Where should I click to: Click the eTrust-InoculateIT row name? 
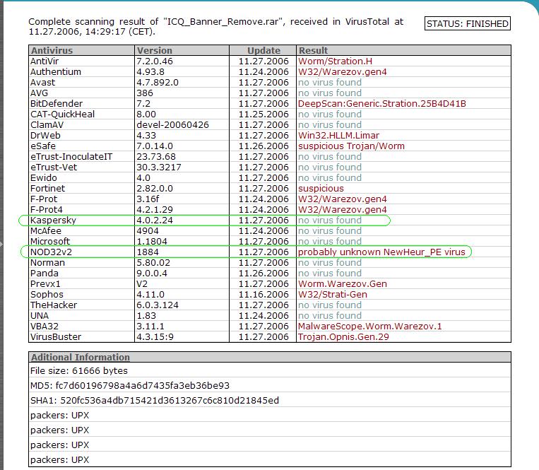tap(71, 157)
